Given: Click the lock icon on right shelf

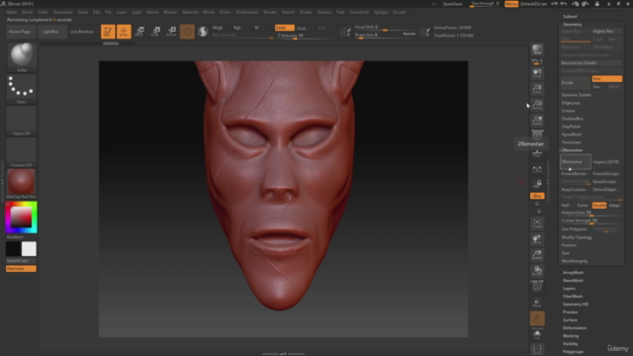Looking at the screenshot, I should click(x=537, y=184).
